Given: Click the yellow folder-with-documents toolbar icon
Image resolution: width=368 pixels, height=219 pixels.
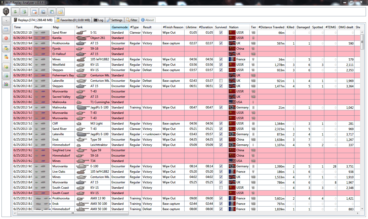Looking at the screenshot, I should pos(60,12).
